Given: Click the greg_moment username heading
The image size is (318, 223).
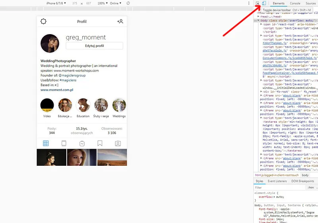Looking at the screenshot, I should [x=85, y=37].
